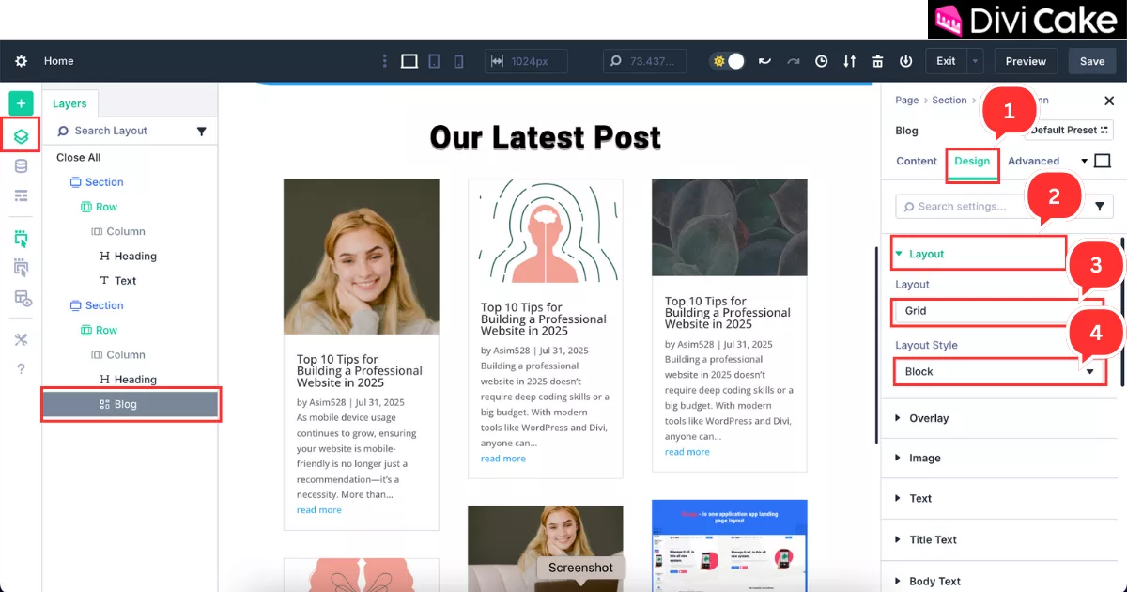The image size is (1127, 592).
Task: Switch to the Content tab
Action: [x=916, y=162]
